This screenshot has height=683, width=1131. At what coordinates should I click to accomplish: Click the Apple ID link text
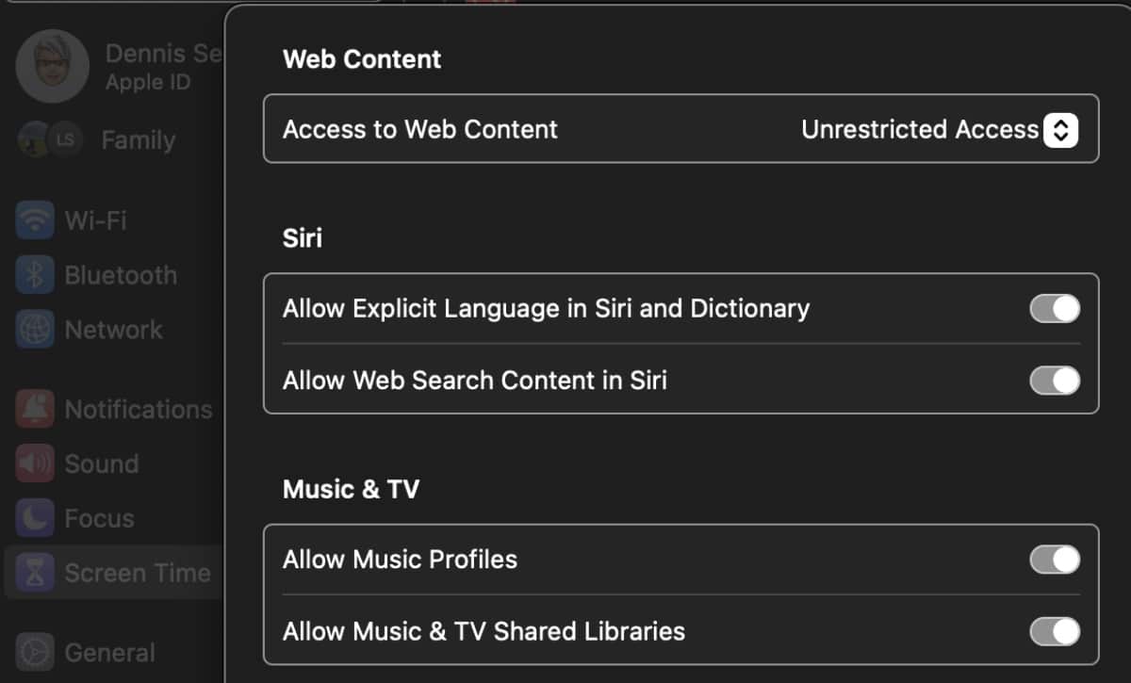(148, 82)
